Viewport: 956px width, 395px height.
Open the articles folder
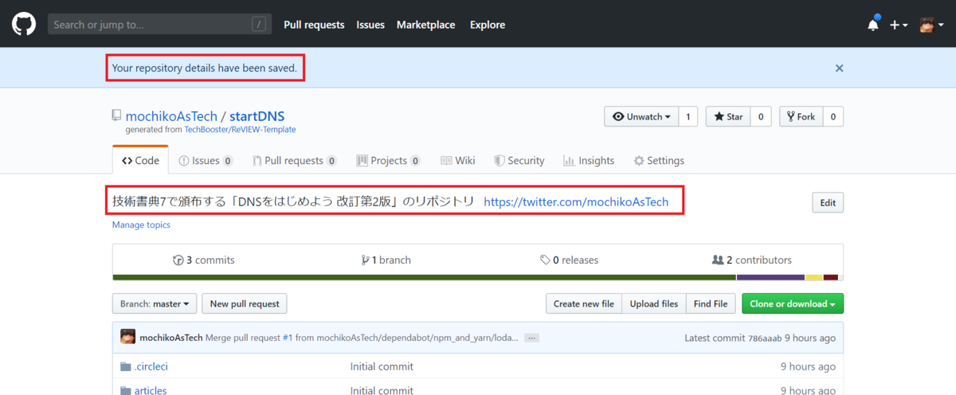coord(151,390)
